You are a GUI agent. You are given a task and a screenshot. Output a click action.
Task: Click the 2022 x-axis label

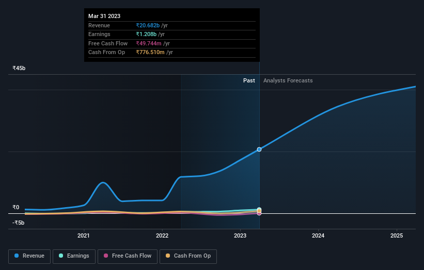coord(162,236)
